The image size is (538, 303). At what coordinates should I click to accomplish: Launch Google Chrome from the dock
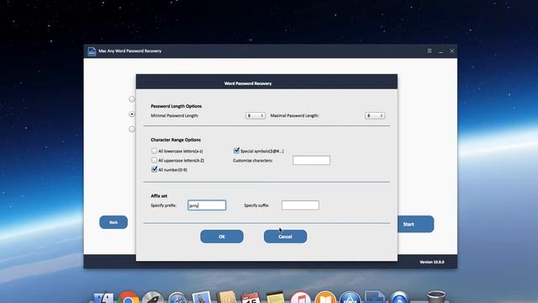pyautogui.click(x=129, y=297)
